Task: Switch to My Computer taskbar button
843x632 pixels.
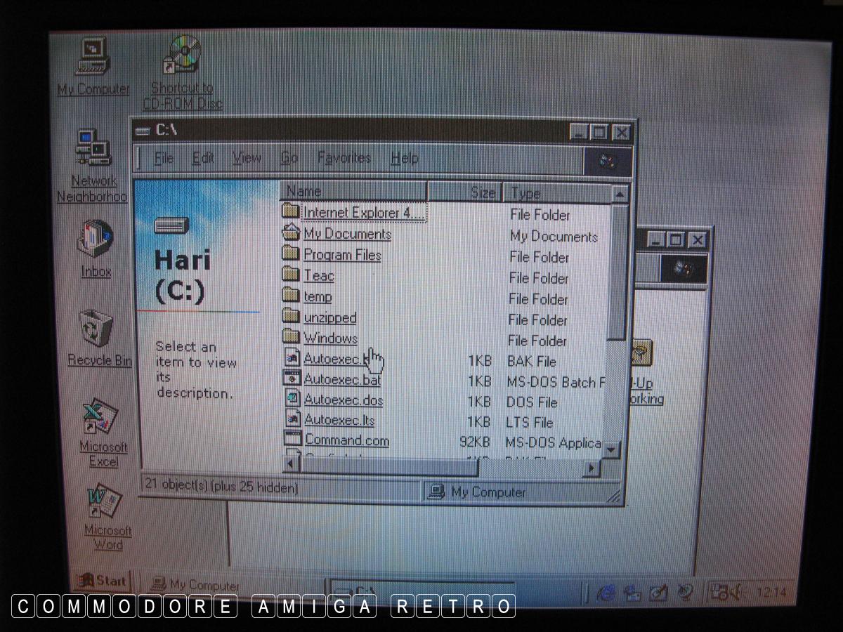Action: point(197,584)
